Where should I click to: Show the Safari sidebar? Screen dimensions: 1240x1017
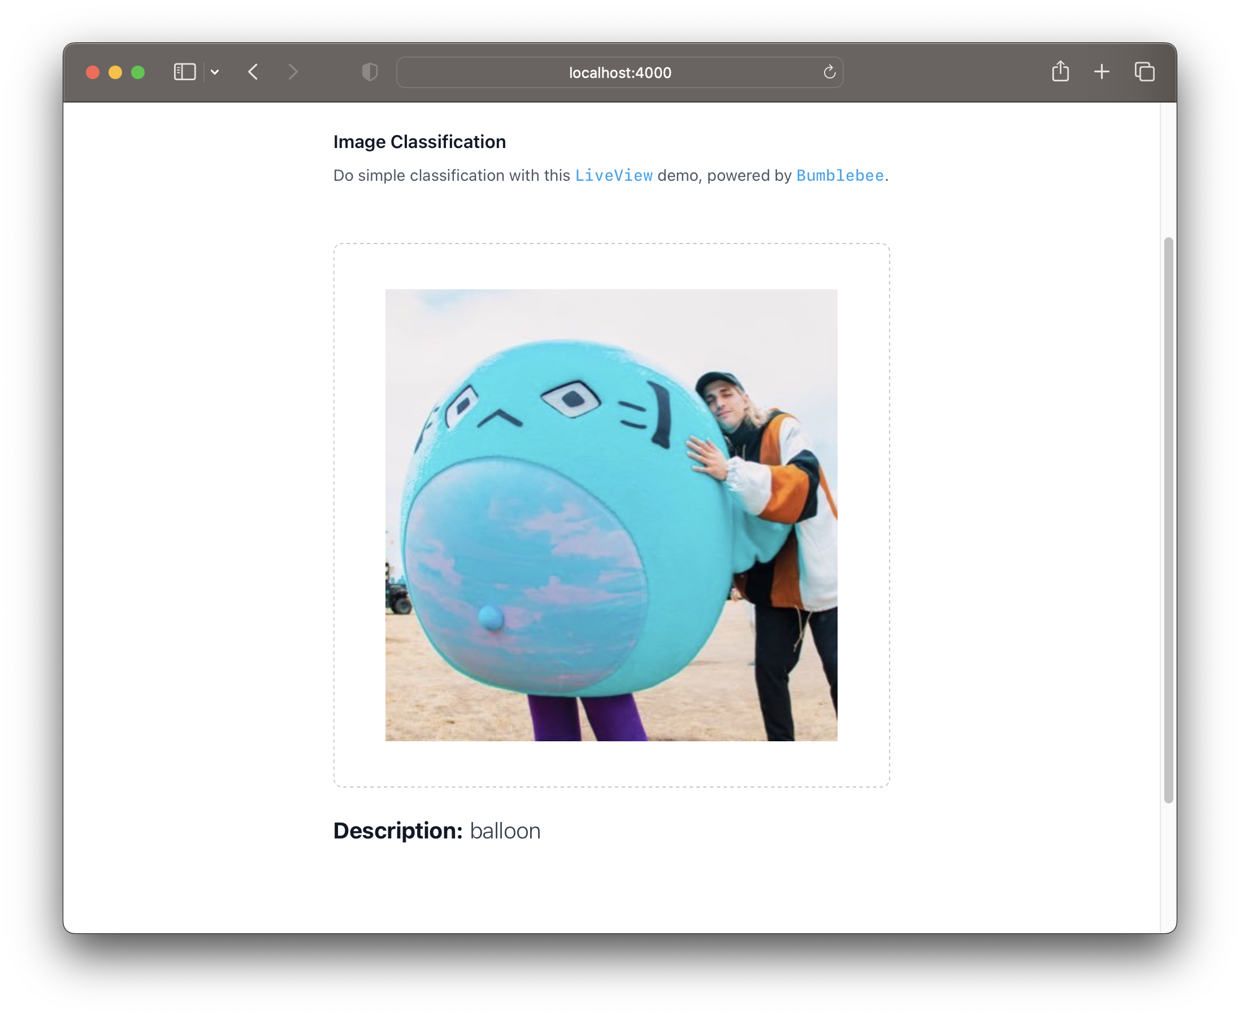[x=185, y=72]
